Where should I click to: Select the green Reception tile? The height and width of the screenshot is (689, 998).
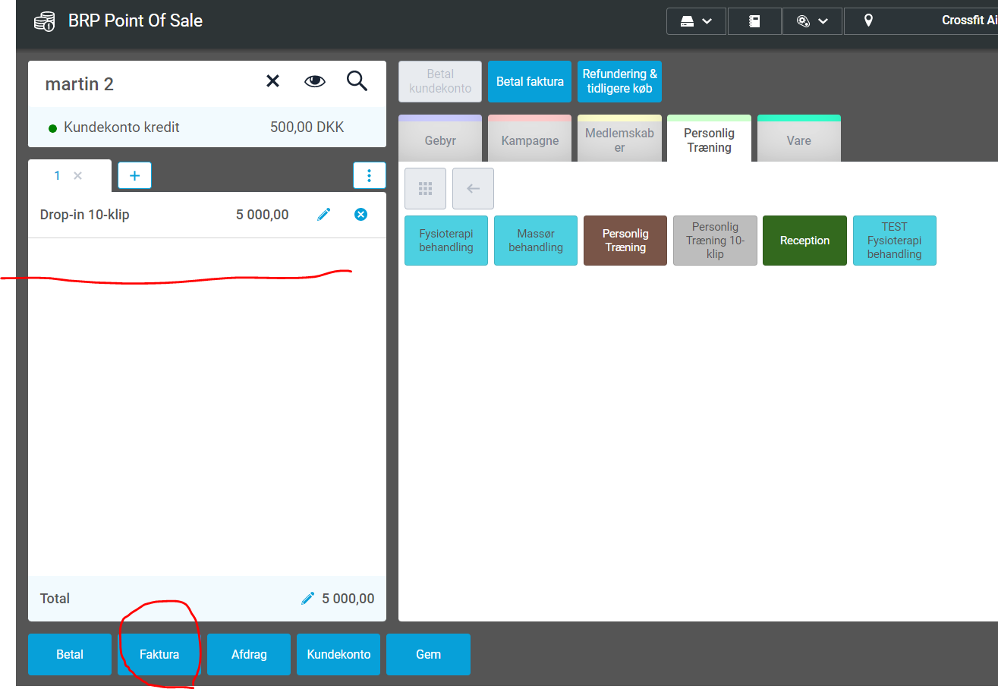[804, 241]
